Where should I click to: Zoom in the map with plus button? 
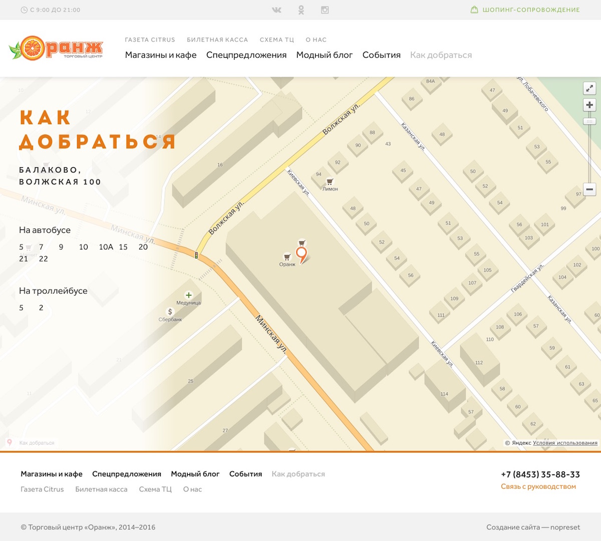589,105
